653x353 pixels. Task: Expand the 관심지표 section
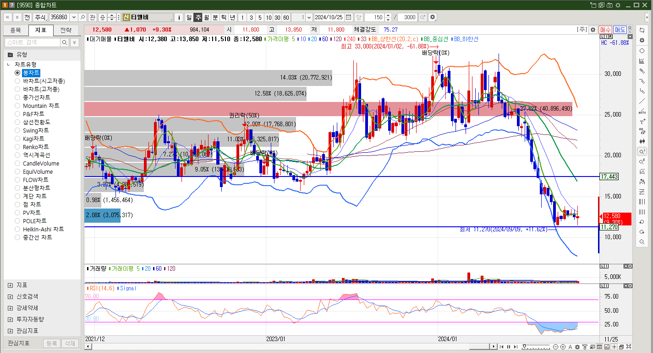click(x=10, y=331)
